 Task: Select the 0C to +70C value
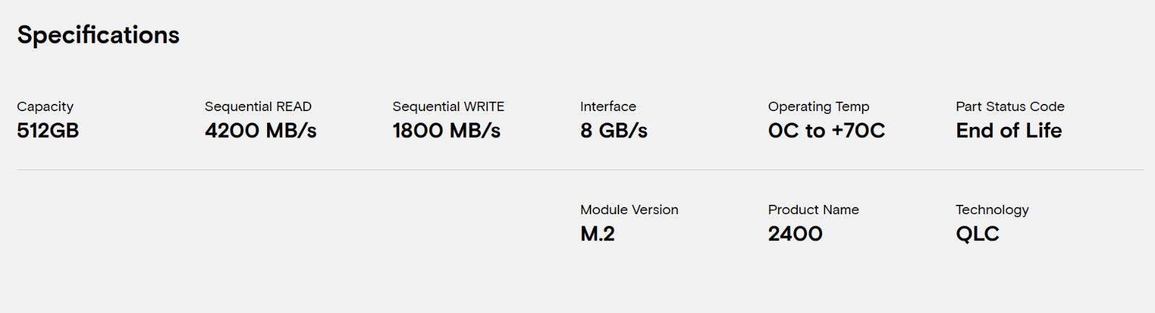pos(827,131)
